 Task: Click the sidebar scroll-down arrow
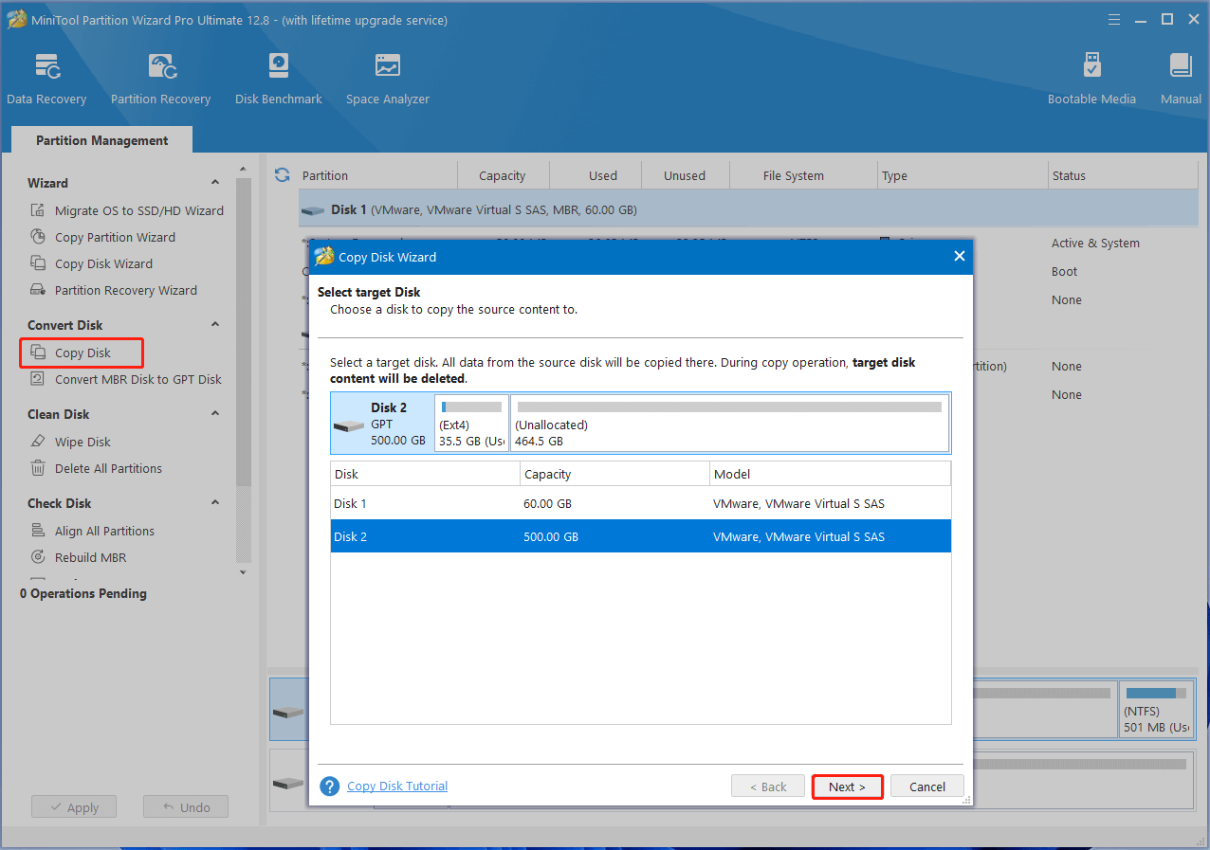[243, 571]
